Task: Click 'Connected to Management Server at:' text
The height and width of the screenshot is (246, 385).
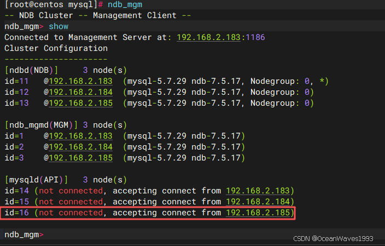Action: pos(88,37)
